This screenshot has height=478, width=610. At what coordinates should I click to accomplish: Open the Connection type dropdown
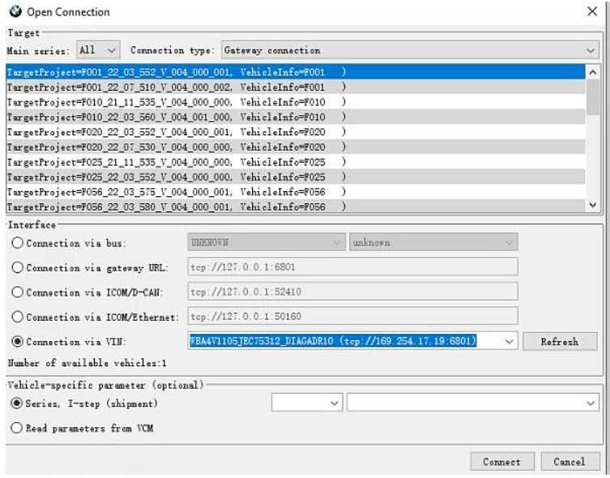click(410, 50)
